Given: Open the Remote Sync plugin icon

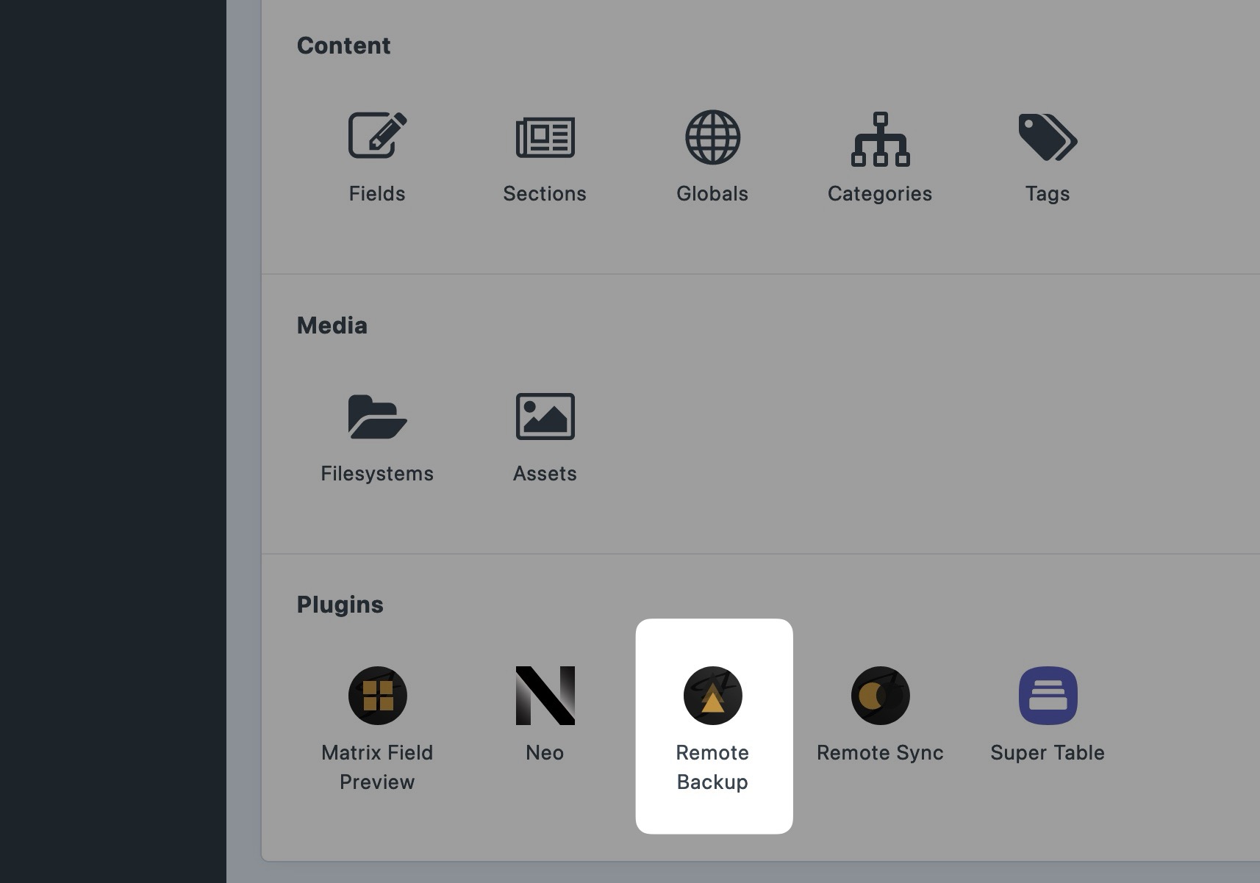Looking at the screenshot, I should [880, 696].
